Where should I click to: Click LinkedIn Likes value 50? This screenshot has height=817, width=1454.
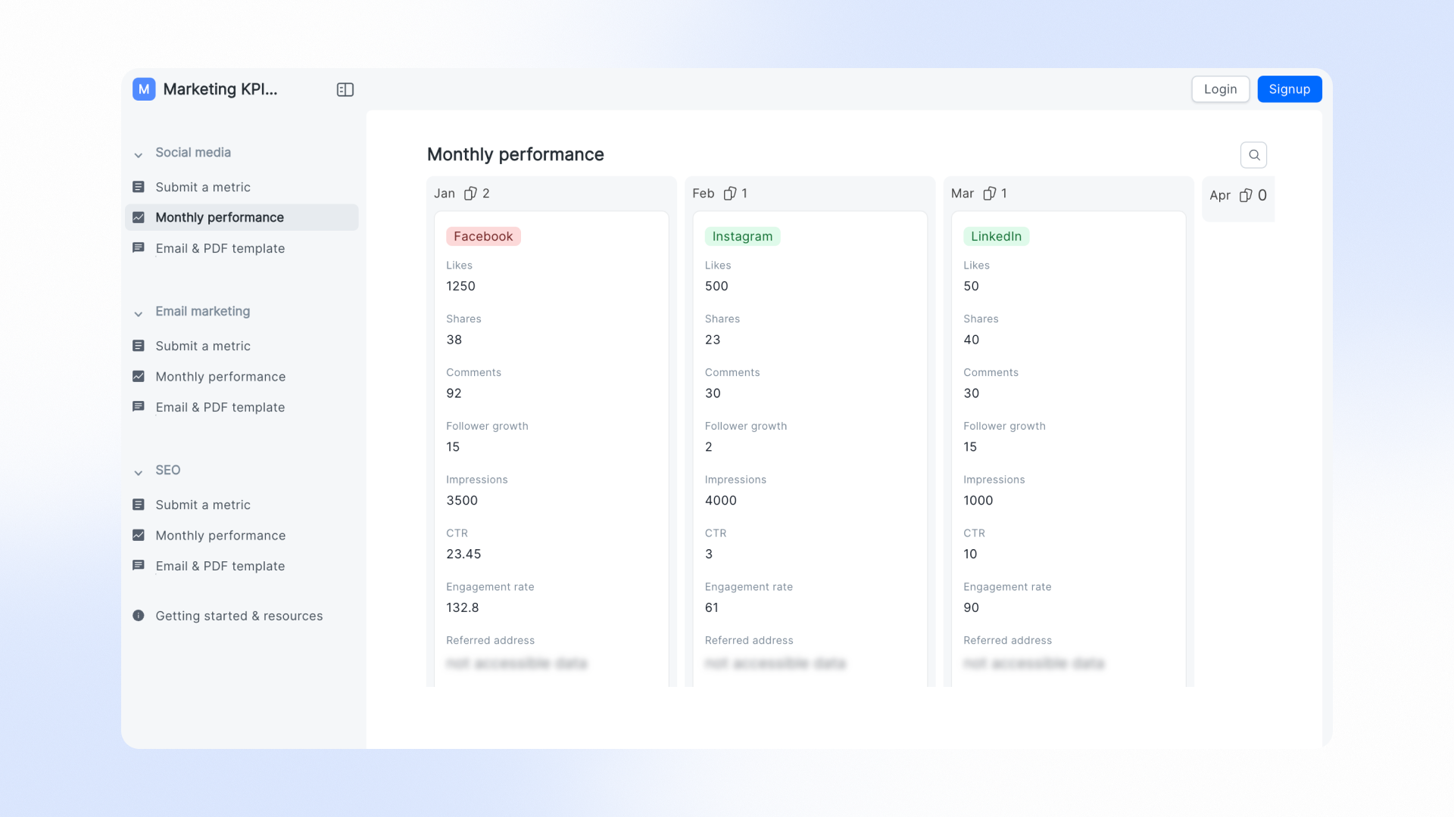pyautogui.click(x=971, y=286)
